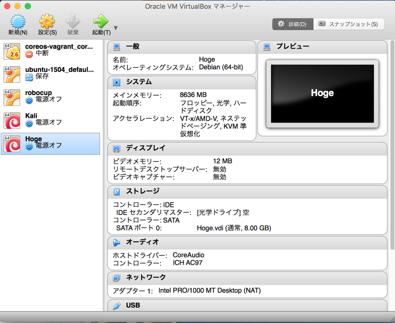395x323 pixels.
Task: Click 8636 MB main memory value
Action: [193, 95]
